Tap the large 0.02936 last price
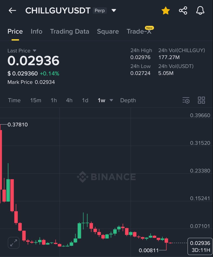Image resolution: width=213 pixels, height=257 pixels. pyautogui.click(x=33, y=61)
